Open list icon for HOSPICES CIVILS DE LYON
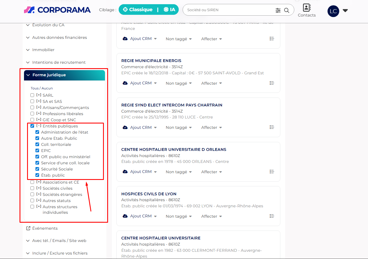The image size is (368, 259). (x=272, y=216)
